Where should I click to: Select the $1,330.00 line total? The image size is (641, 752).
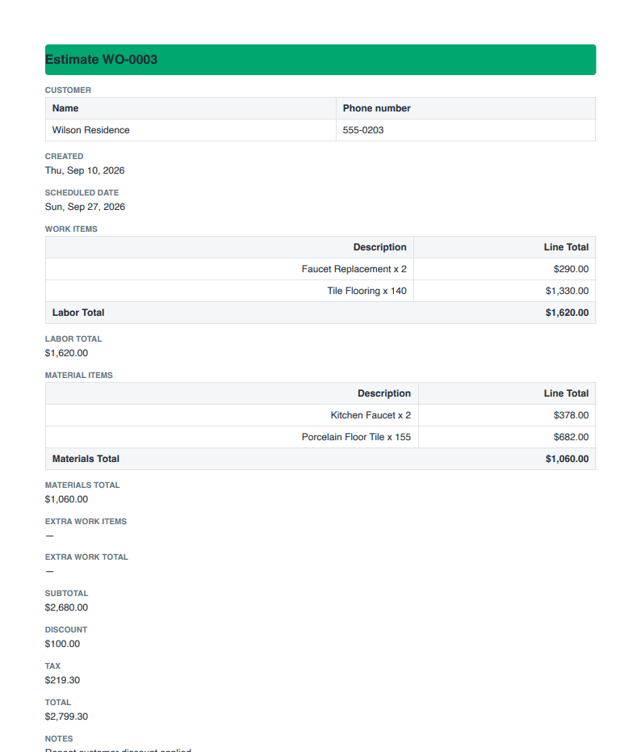tap(567, 291)
